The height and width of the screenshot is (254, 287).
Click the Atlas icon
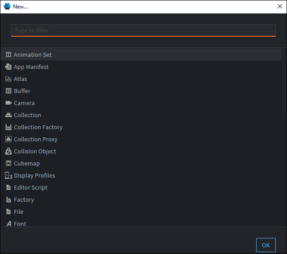click(9, 79)
